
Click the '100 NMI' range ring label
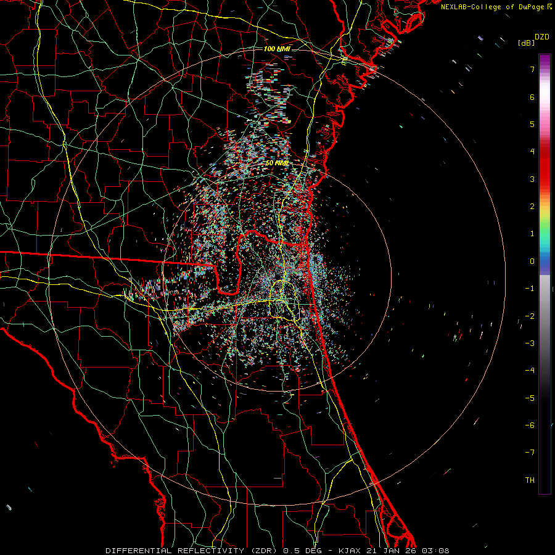coord(277,49)
